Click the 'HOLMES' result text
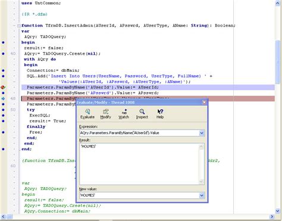 [89, 146]
